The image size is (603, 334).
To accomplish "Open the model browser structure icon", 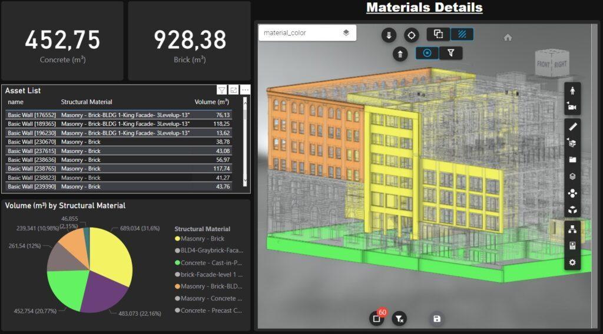I will (x=572, y=229).
